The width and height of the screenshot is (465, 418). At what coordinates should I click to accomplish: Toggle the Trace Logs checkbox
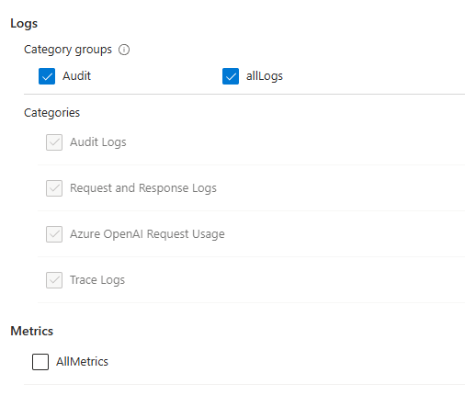pos(54,280)
